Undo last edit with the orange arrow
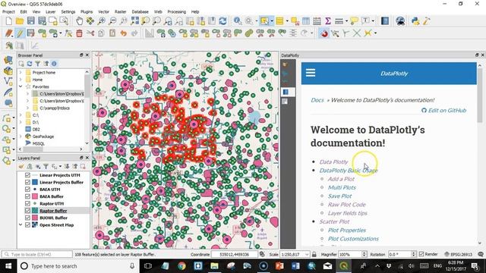 tap(123, 33)
